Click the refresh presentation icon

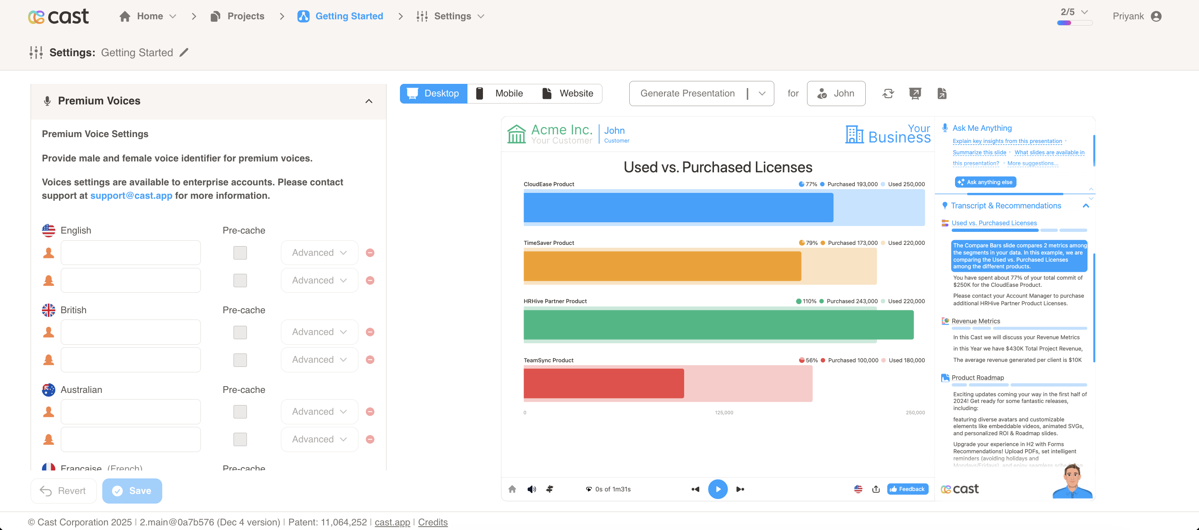click(x=888, y=94)
